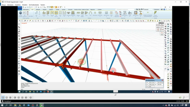The image size is (190, 107).
Task: Click the Analiz Tasarım lightning bolt icon
Action: tap(155, 12)
